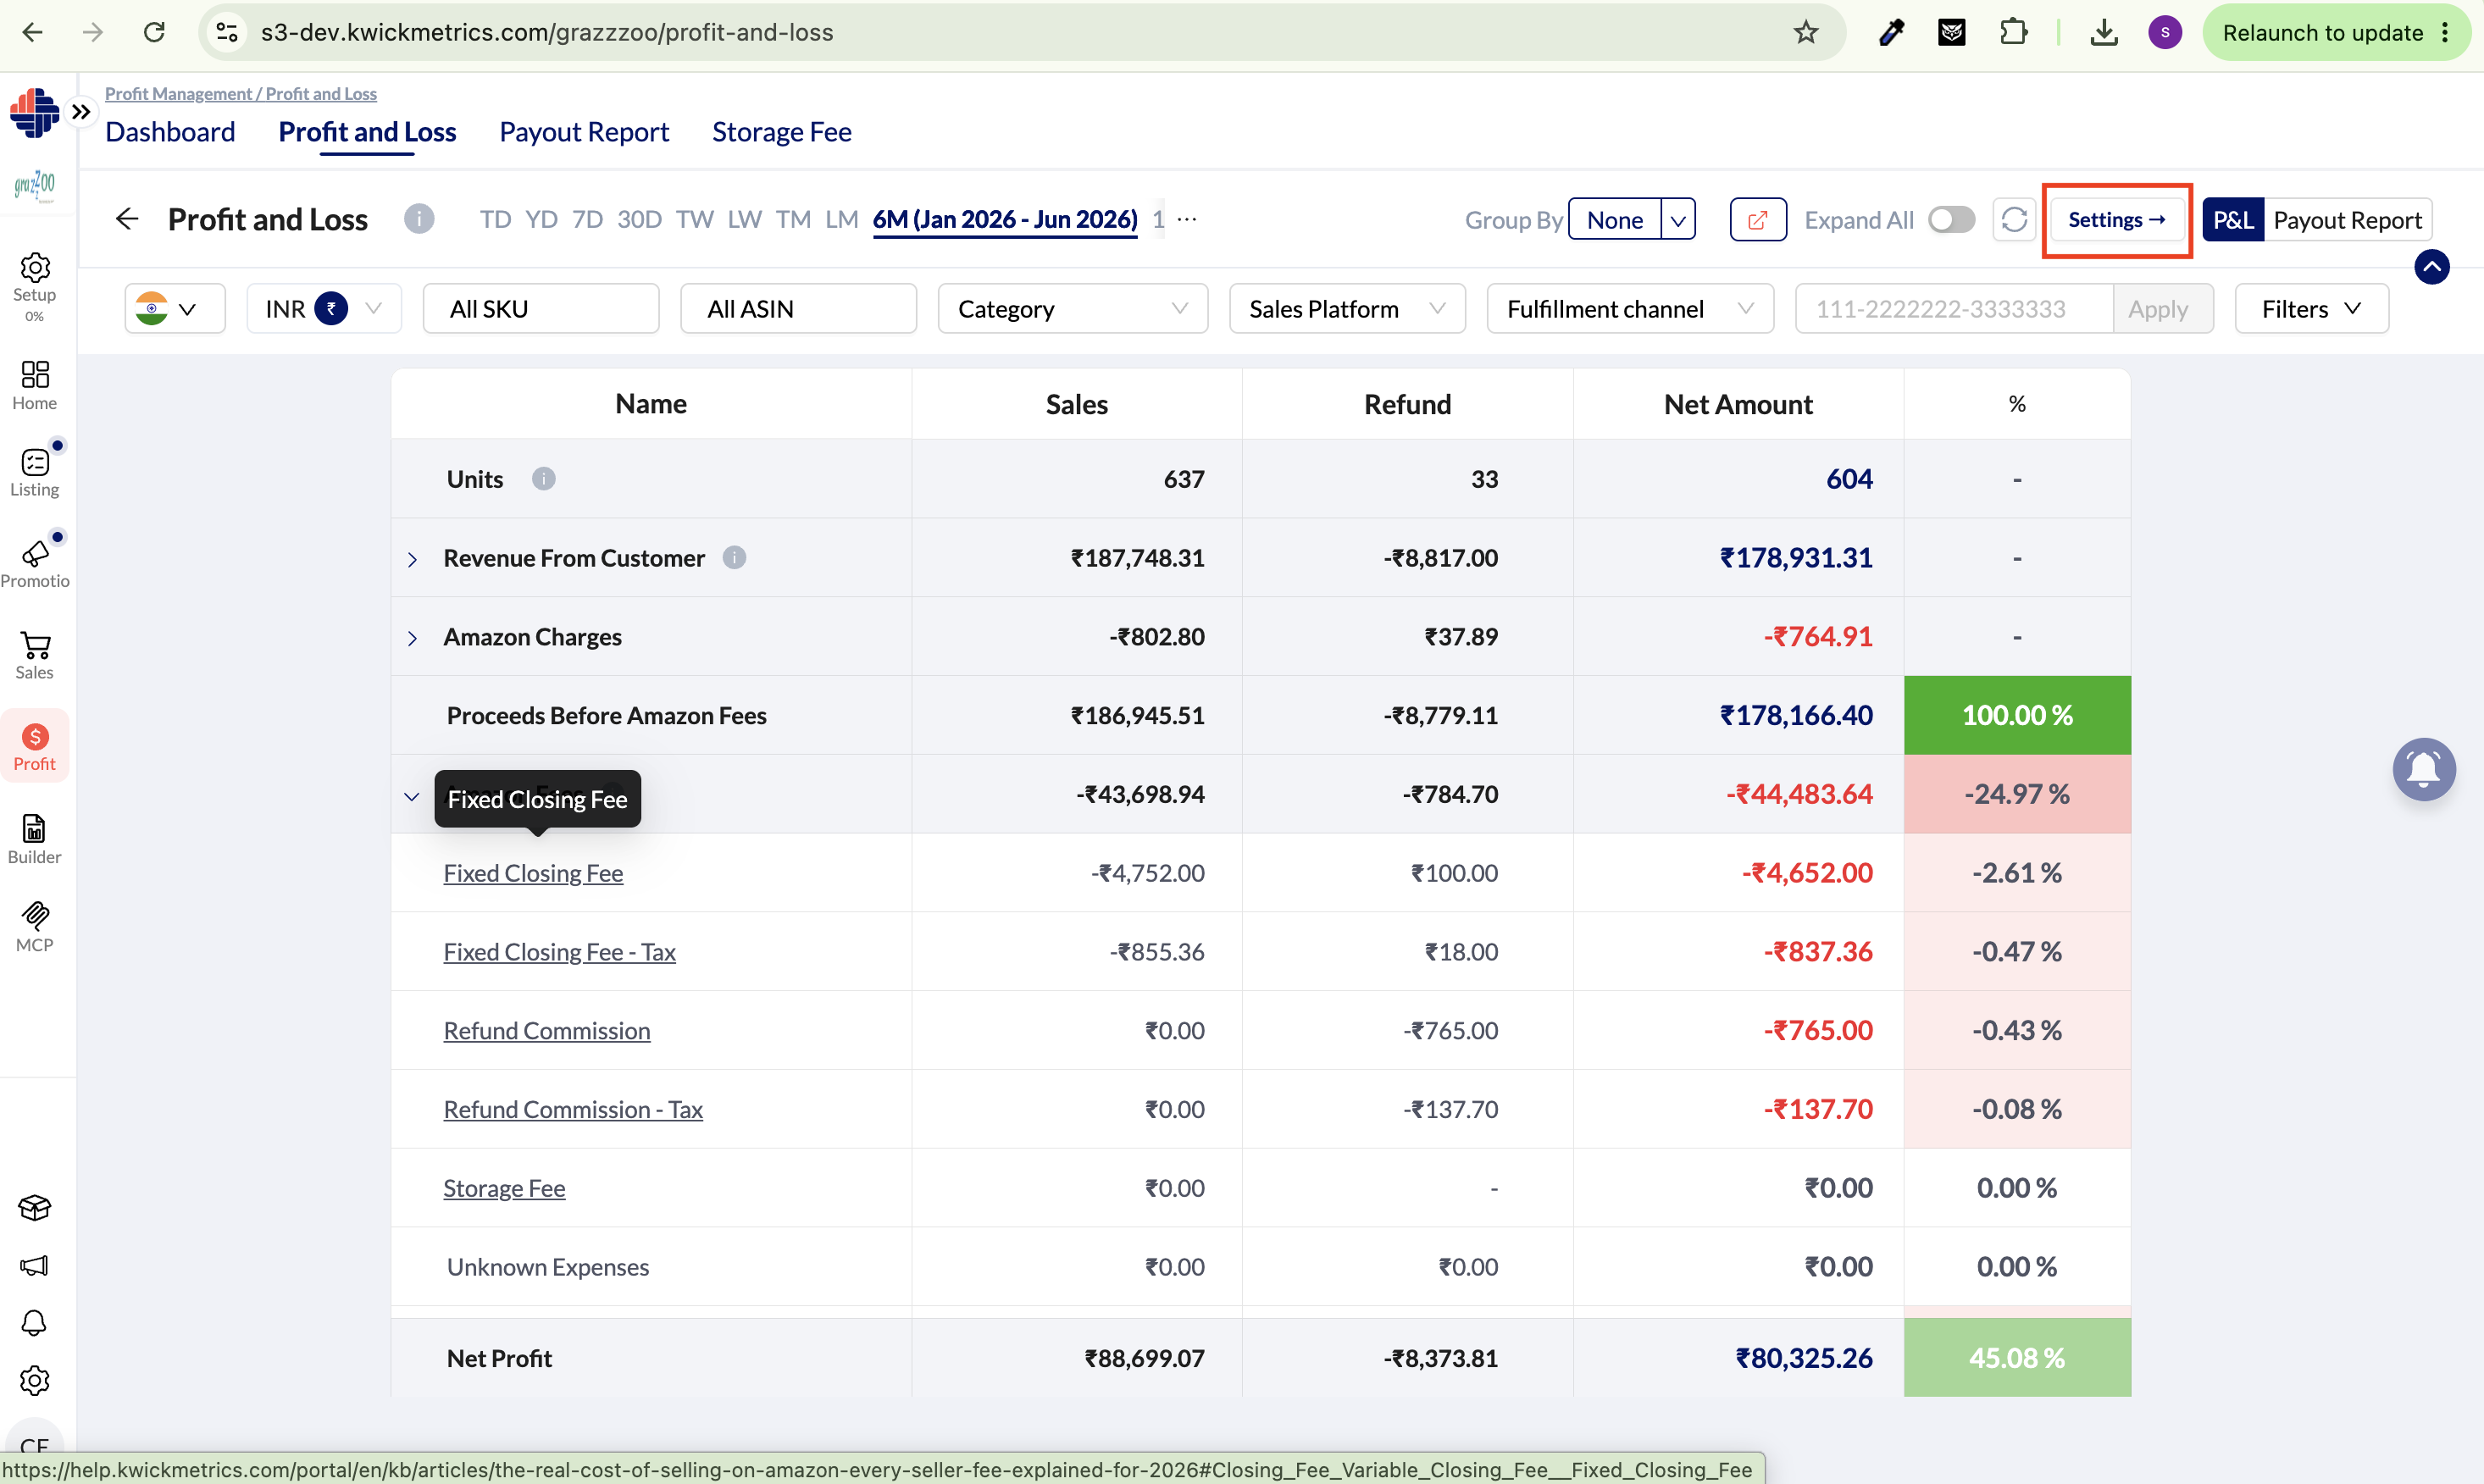Open the Builder icon in sidebar
Image resolution: width=2484 pixels, height=1484 pixels.
(x=35, y=838)
